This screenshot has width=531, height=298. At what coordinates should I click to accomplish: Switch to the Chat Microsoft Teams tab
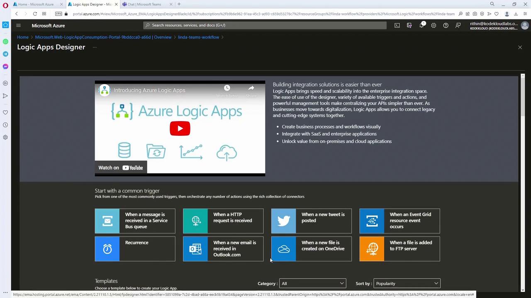[145, 4]
